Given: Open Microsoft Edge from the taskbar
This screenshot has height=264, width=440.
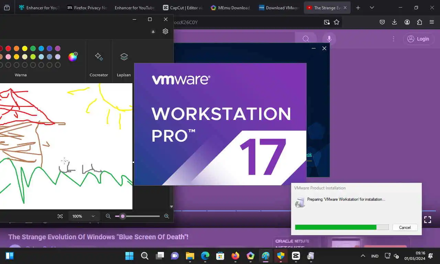Looking at the screenshot, I should tap(205, 256).
